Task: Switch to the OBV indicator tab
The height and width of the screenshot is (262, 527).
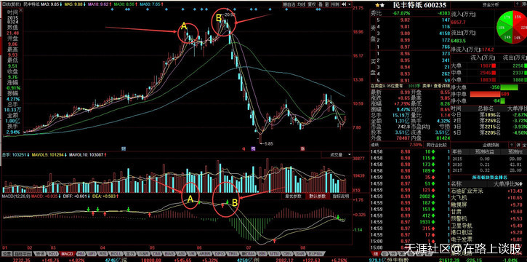Action: (x=287, y=253)
